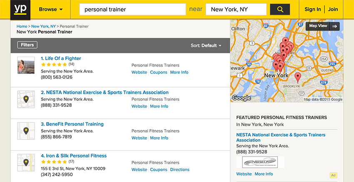Click phone number (800) 563-0126
This screenshot has height=182, width=354.
tap(57, 77)
